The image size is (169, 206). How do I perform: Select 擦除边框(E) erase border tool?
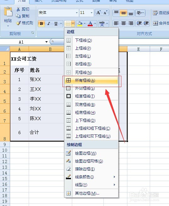91,169
